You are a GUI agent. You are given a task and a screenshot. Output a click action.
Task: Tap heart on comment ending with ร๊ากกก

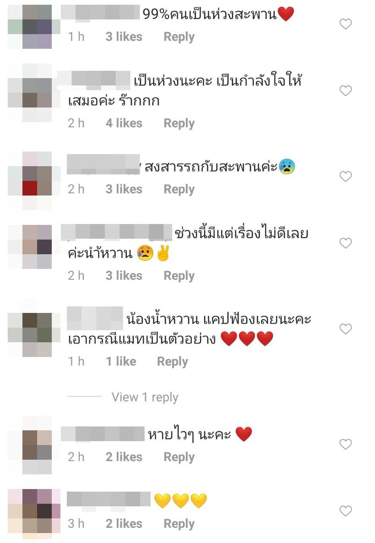click(346, 91)
